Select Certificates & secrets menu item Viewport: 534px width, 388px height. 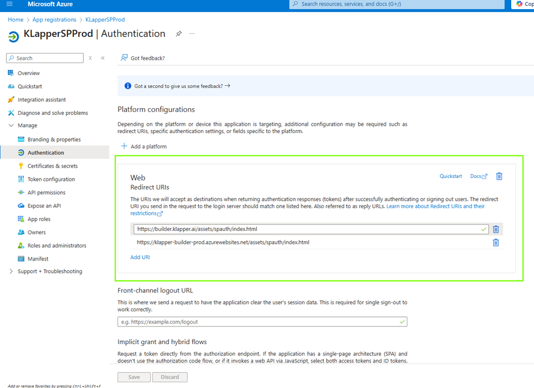(52, 166)
